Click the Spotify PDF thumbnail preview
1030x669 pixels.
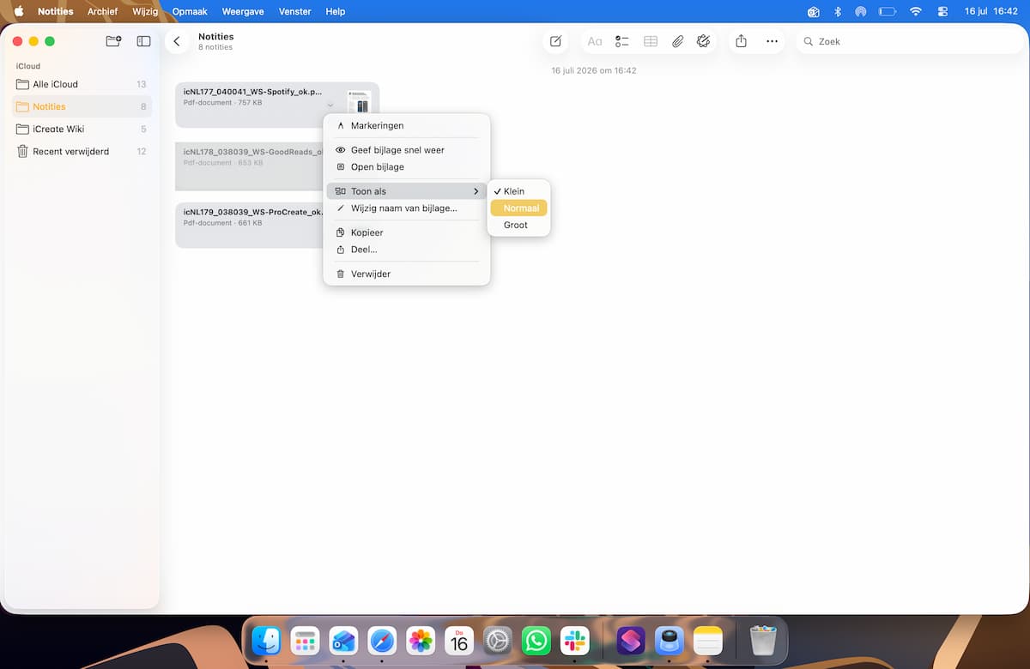click(358, 101)
